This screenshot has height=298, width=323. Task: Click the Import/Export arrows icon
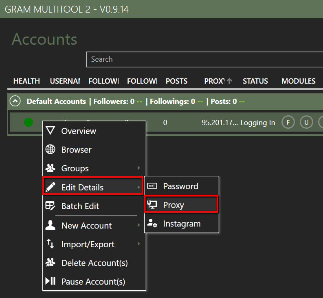pyautogui.click(x=50, y=244)
